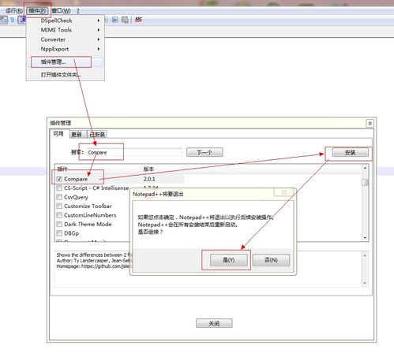
Task: Check the Dark Theme Mode plugin checkbox
Action: [x=59, y=224]
